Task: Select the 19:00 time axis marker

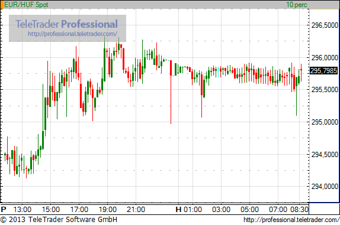Action: click(x=108, y=210)
